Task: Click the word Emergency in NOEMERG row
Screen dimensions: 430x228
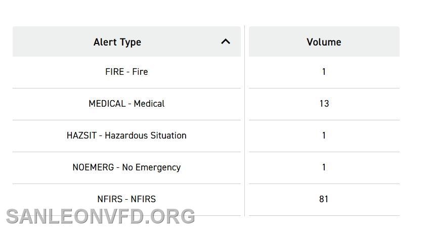Action: (158, 167)
